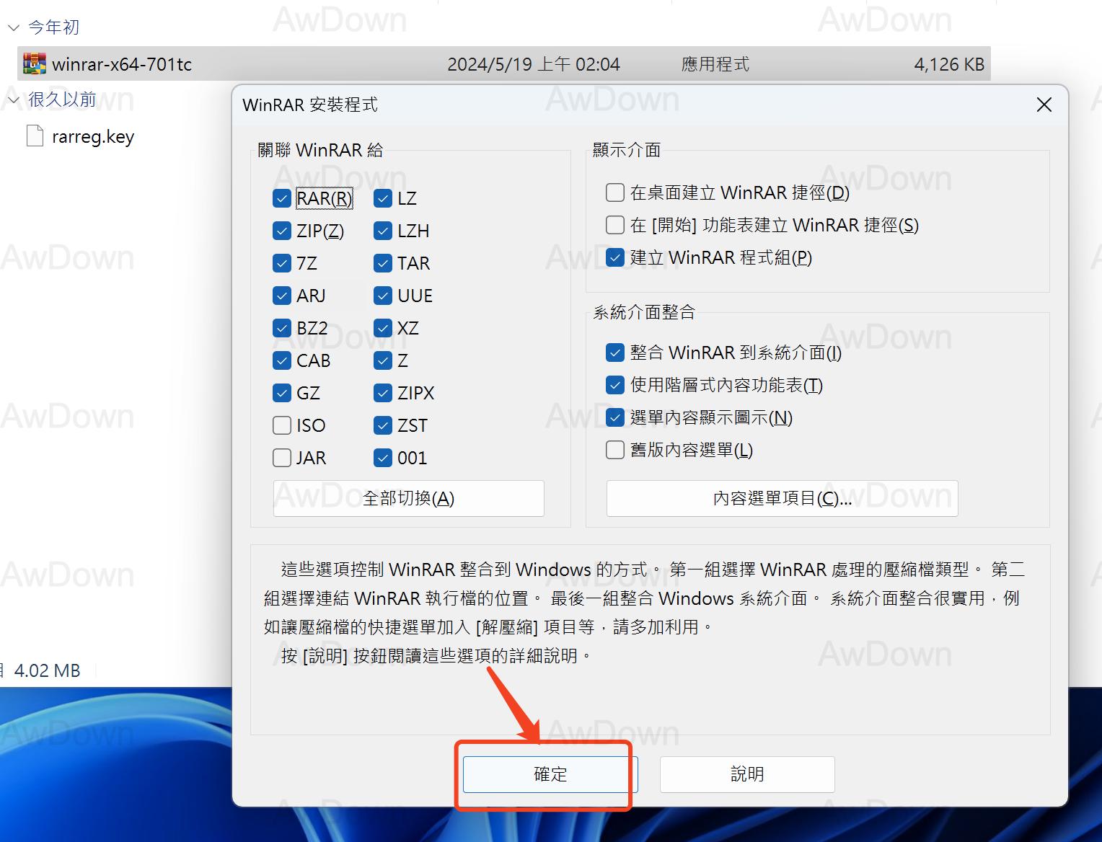Enable the 舊版內容選單 checkbox
Screen dimensions: 1102x842
pyautogui.click(x=615, y=450)
